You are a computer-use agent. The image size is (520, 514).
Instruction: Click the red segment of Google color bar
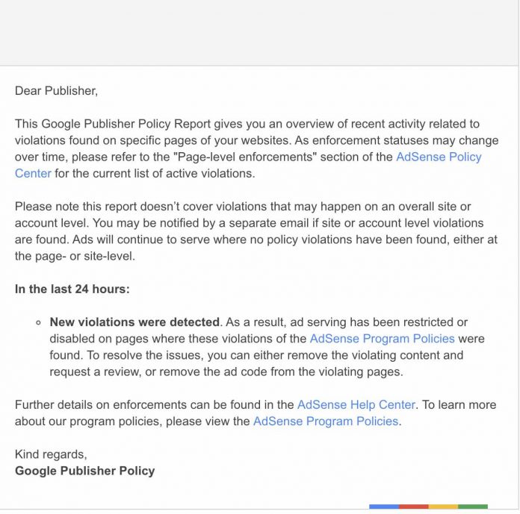pyautogui.click(x=413, y=507)
